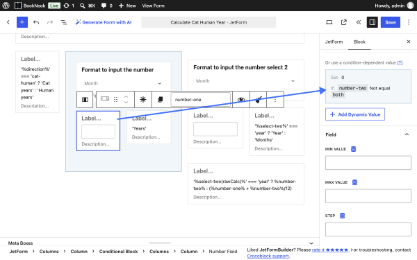Select Conditional Block in breadcrumb
This screenshot has width=417, height=260.
[x=118, y=251]
